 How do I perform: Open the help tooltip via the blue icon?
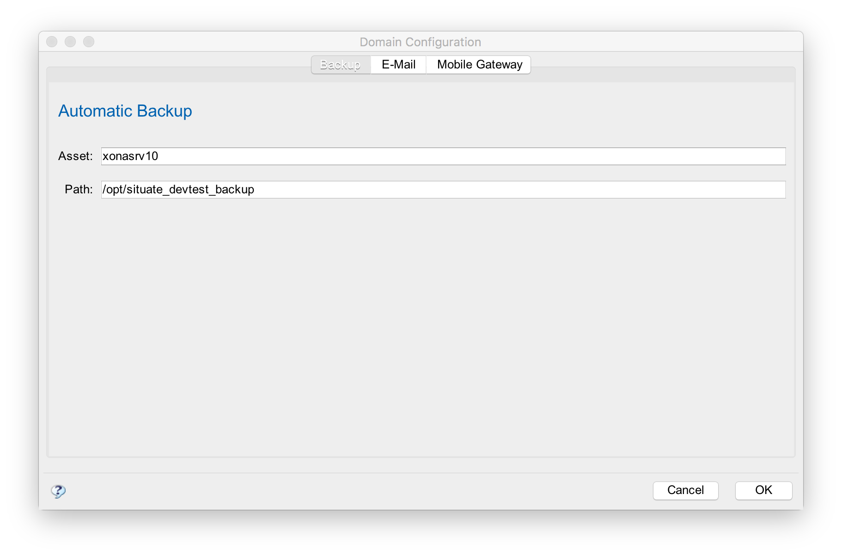point(57,491)
